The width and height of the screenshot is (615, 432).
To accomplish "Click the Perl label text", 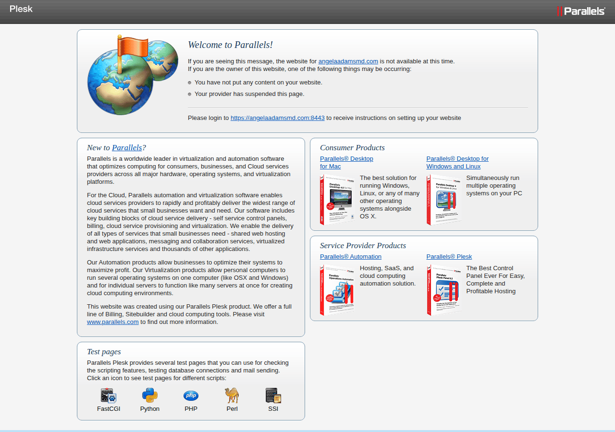I will tap(232, 409).
